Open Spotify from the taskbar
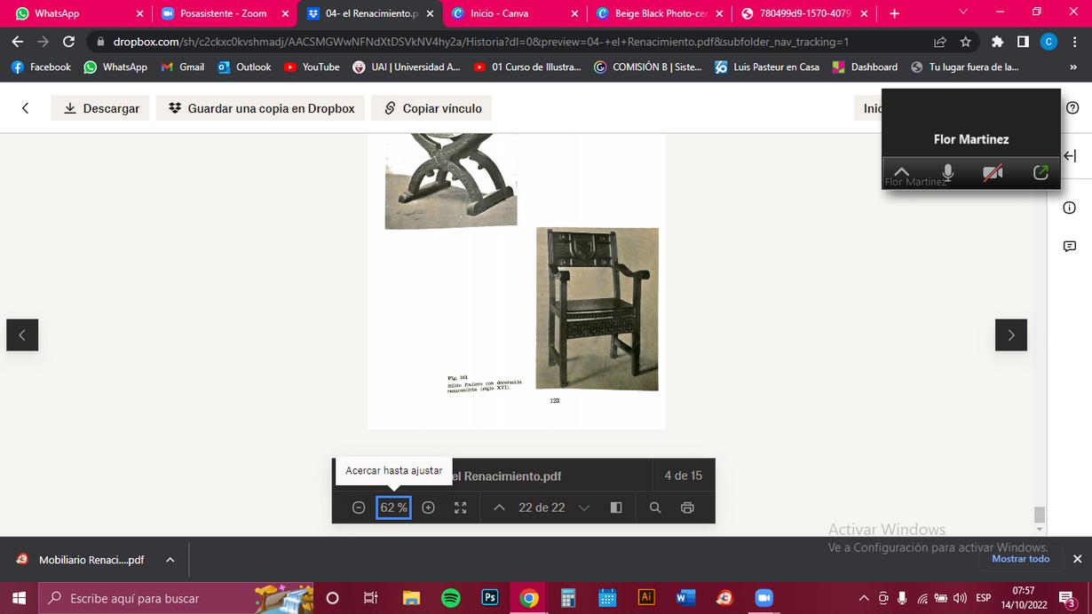 tap(450, 598)
